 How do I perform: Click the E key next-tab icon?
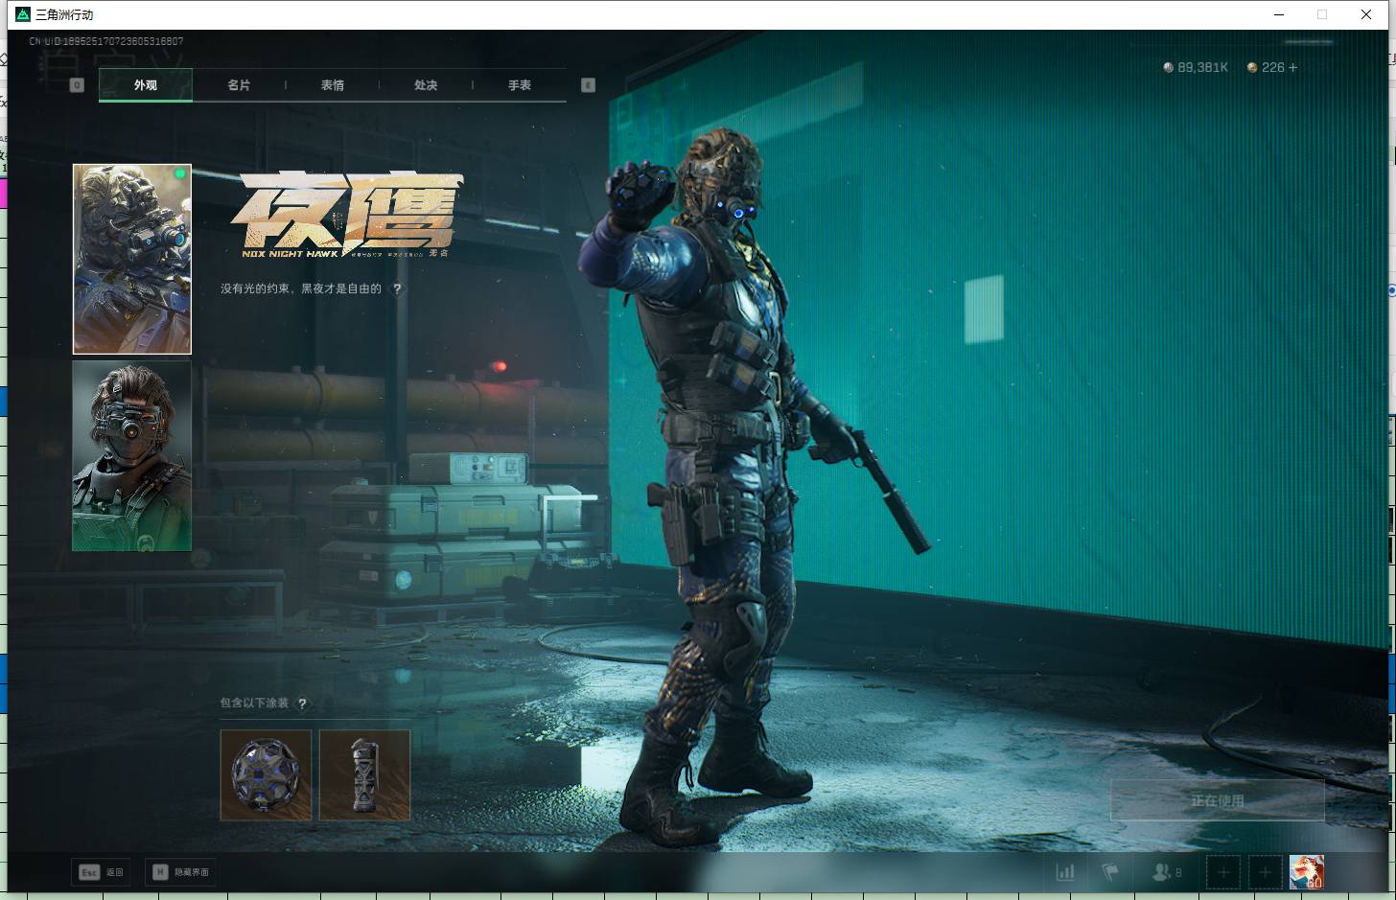(589, 85)
